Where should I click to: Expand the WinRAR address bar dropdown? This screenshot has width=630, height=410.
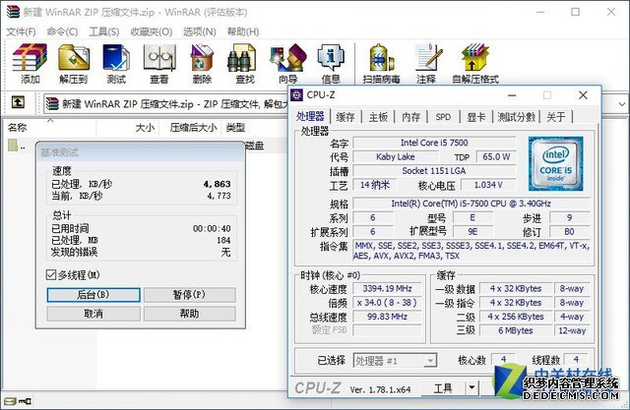[x=622, y=104]
